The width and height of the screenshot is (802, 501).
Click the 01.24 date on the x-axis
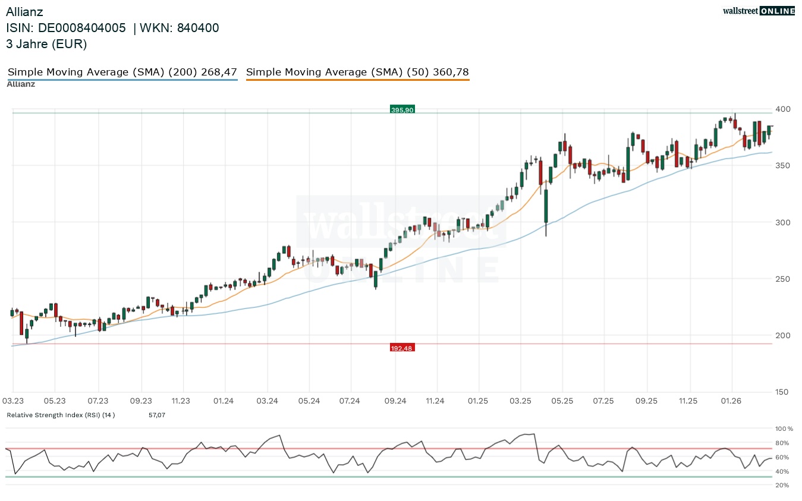(x=224, y=401)
